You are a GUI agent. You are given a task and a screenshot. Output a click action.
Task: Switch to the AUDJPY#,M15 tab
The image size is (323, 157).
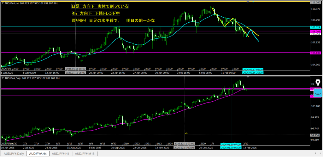point(84,154)
